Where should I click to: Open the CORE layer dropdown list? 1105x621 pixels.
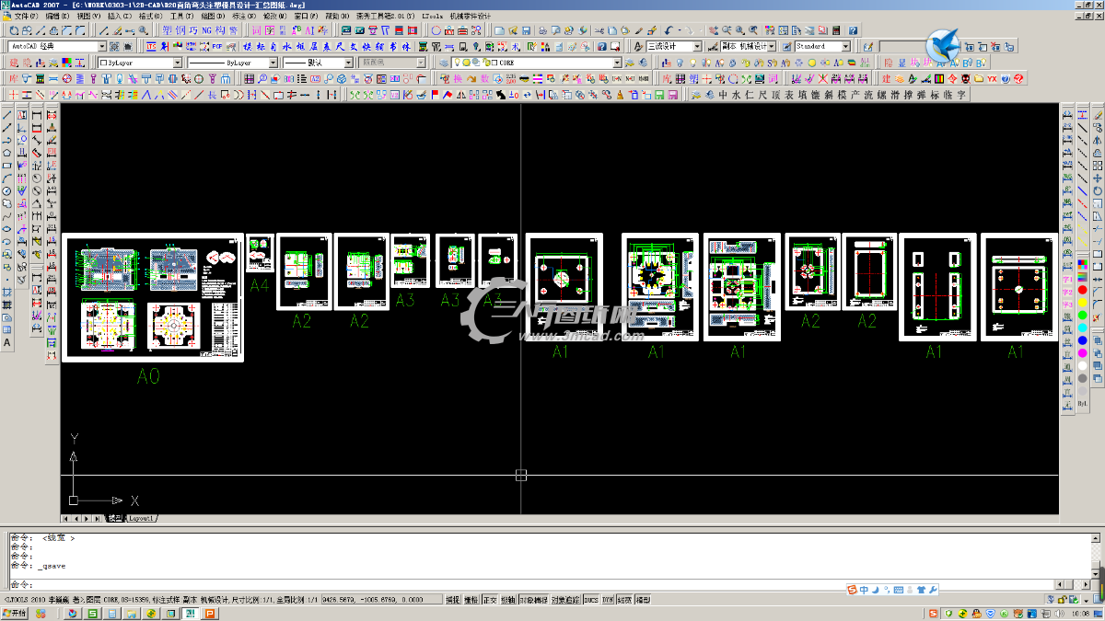click(537, 63)
